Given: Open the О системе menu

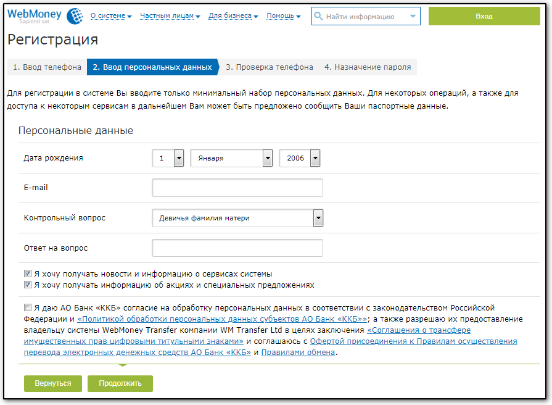Looking at the screenshot, I should tap(111, 16).
